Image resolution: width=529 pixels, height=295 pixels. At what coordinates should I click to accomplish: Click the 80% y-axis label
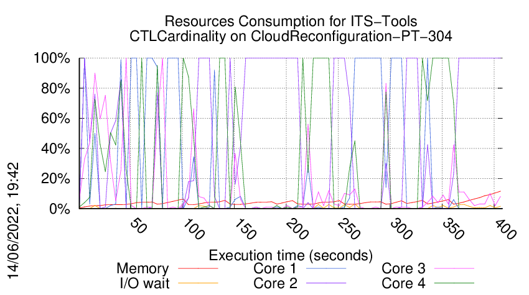point(55,88)
